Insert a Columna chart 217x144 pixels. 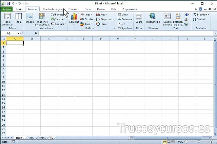pyautogui.click(x=74, y=19)
